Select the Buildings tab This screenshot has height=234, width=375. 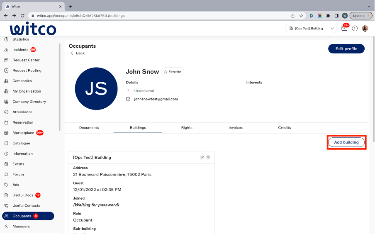[x=138, y=128]
